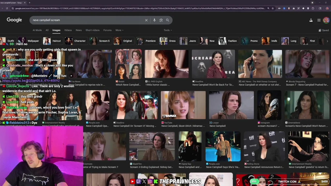
Task: Open the Tools dropdown
Action: pos(168,30)
